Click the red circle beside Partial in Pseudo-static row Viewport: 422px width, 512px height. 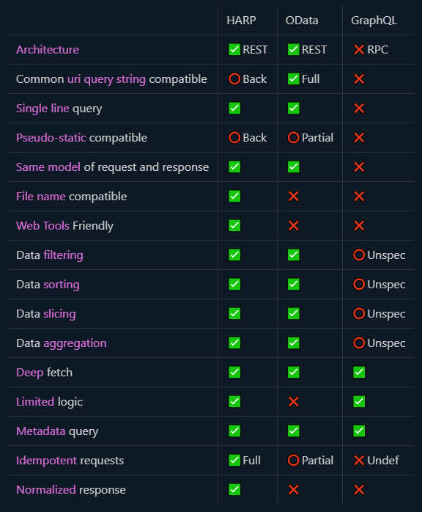[294, 138]
